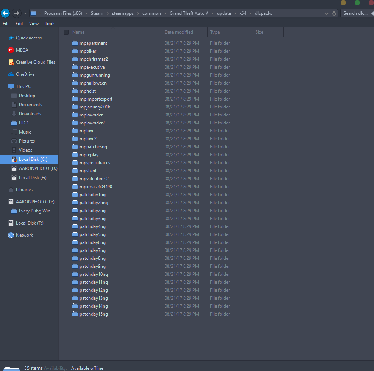
Task: Select the mpimportexport folder icon
Action: coord(75,99)
